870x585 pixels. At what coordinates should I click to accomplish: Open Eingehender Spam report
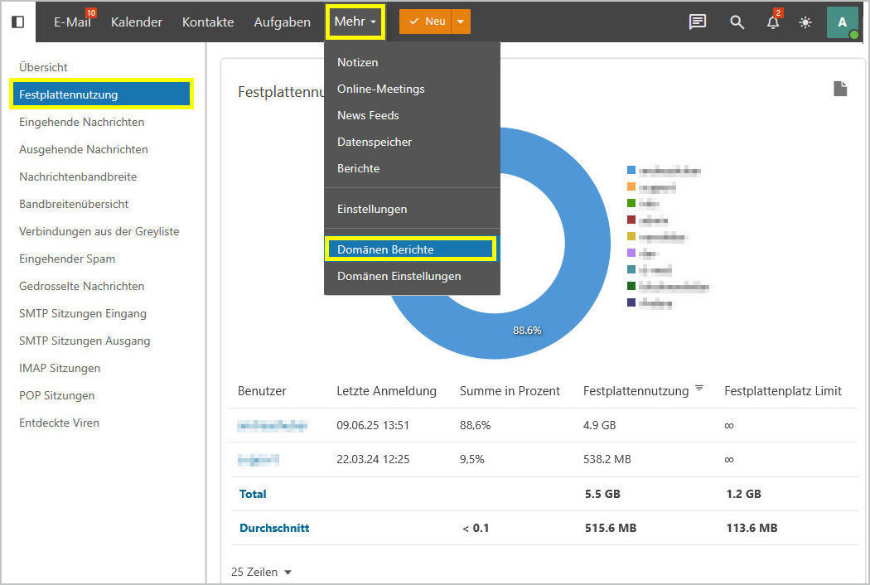coord(67,259)
